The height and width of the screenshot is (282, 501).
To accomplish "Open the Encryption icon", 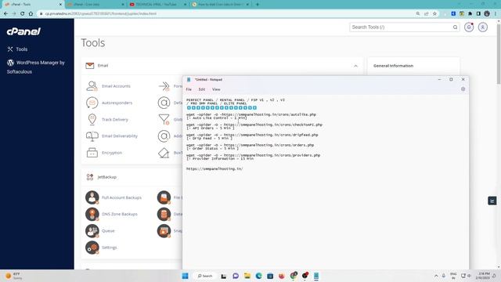I will (92, 153).
